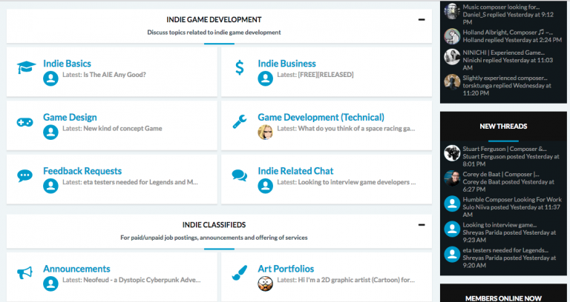Viewport: 570px width, 302px height.
Task: Click the Art Portfolios latest poster avatar
Action: pyautogui.click(x=265, y=283)
